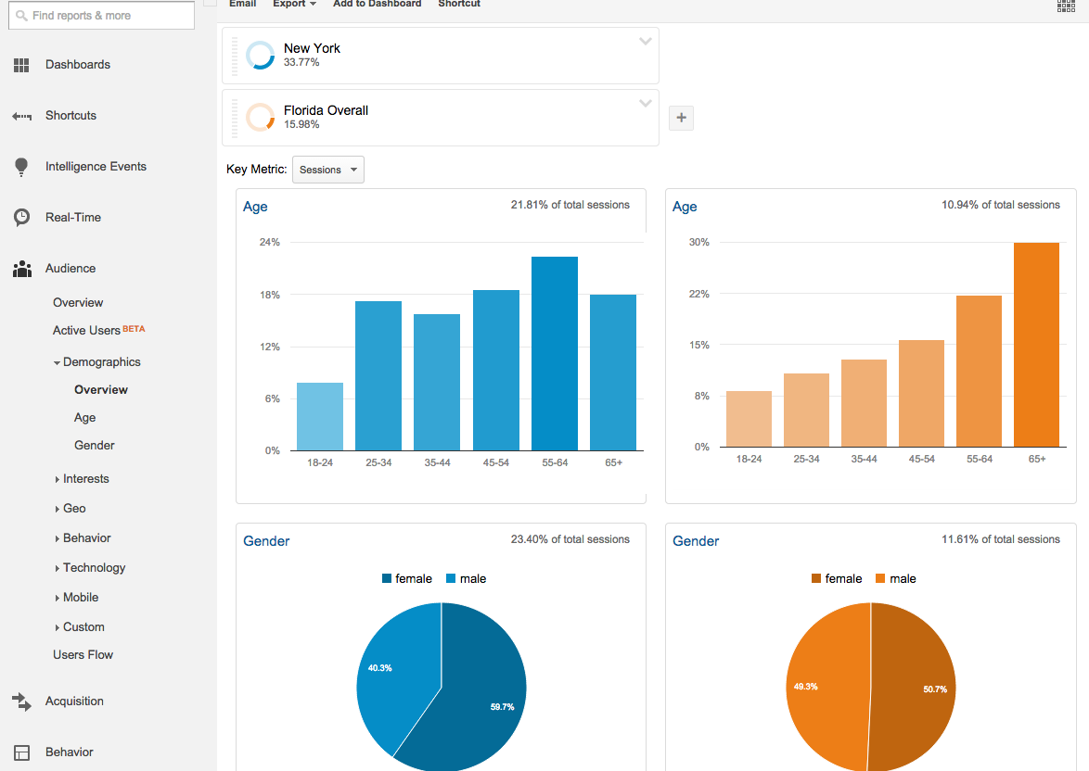Open the Key Metric Sessions dropdown
1089x771 pixels.
[327, 169]
